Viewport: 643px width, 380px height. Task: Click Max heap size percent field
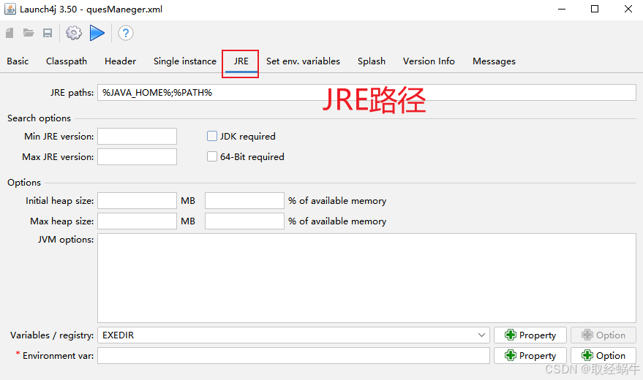[244, 221]
